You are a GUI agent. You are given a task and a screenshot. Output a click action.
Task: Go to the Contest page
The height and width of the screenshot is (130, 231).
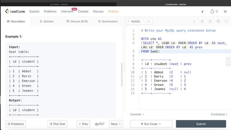click(83, 12)
